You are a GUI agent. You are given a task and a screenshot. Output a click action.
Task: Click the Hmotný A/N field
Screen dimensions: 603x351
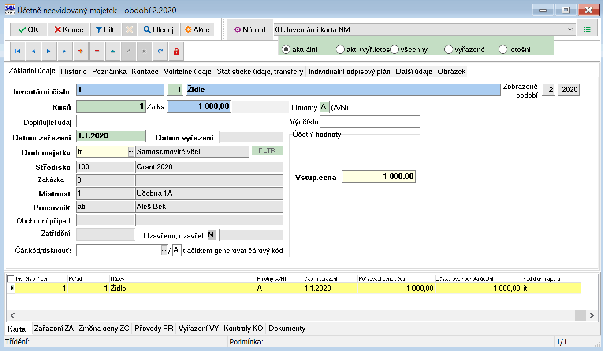click(324, 106)
